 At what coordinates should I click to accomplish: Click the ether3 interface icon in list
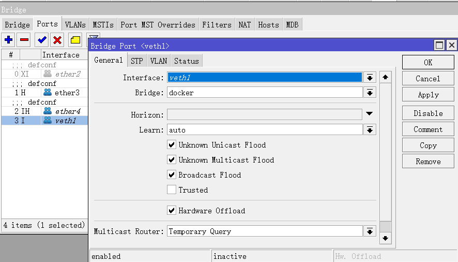point(48,93)
